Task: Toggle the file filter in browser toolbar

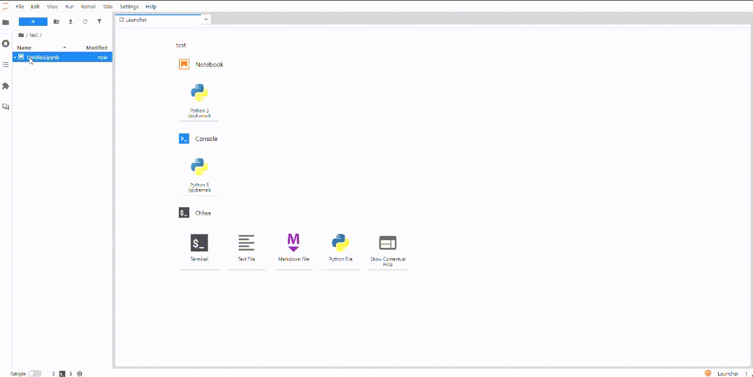Action: pos(99,22)
